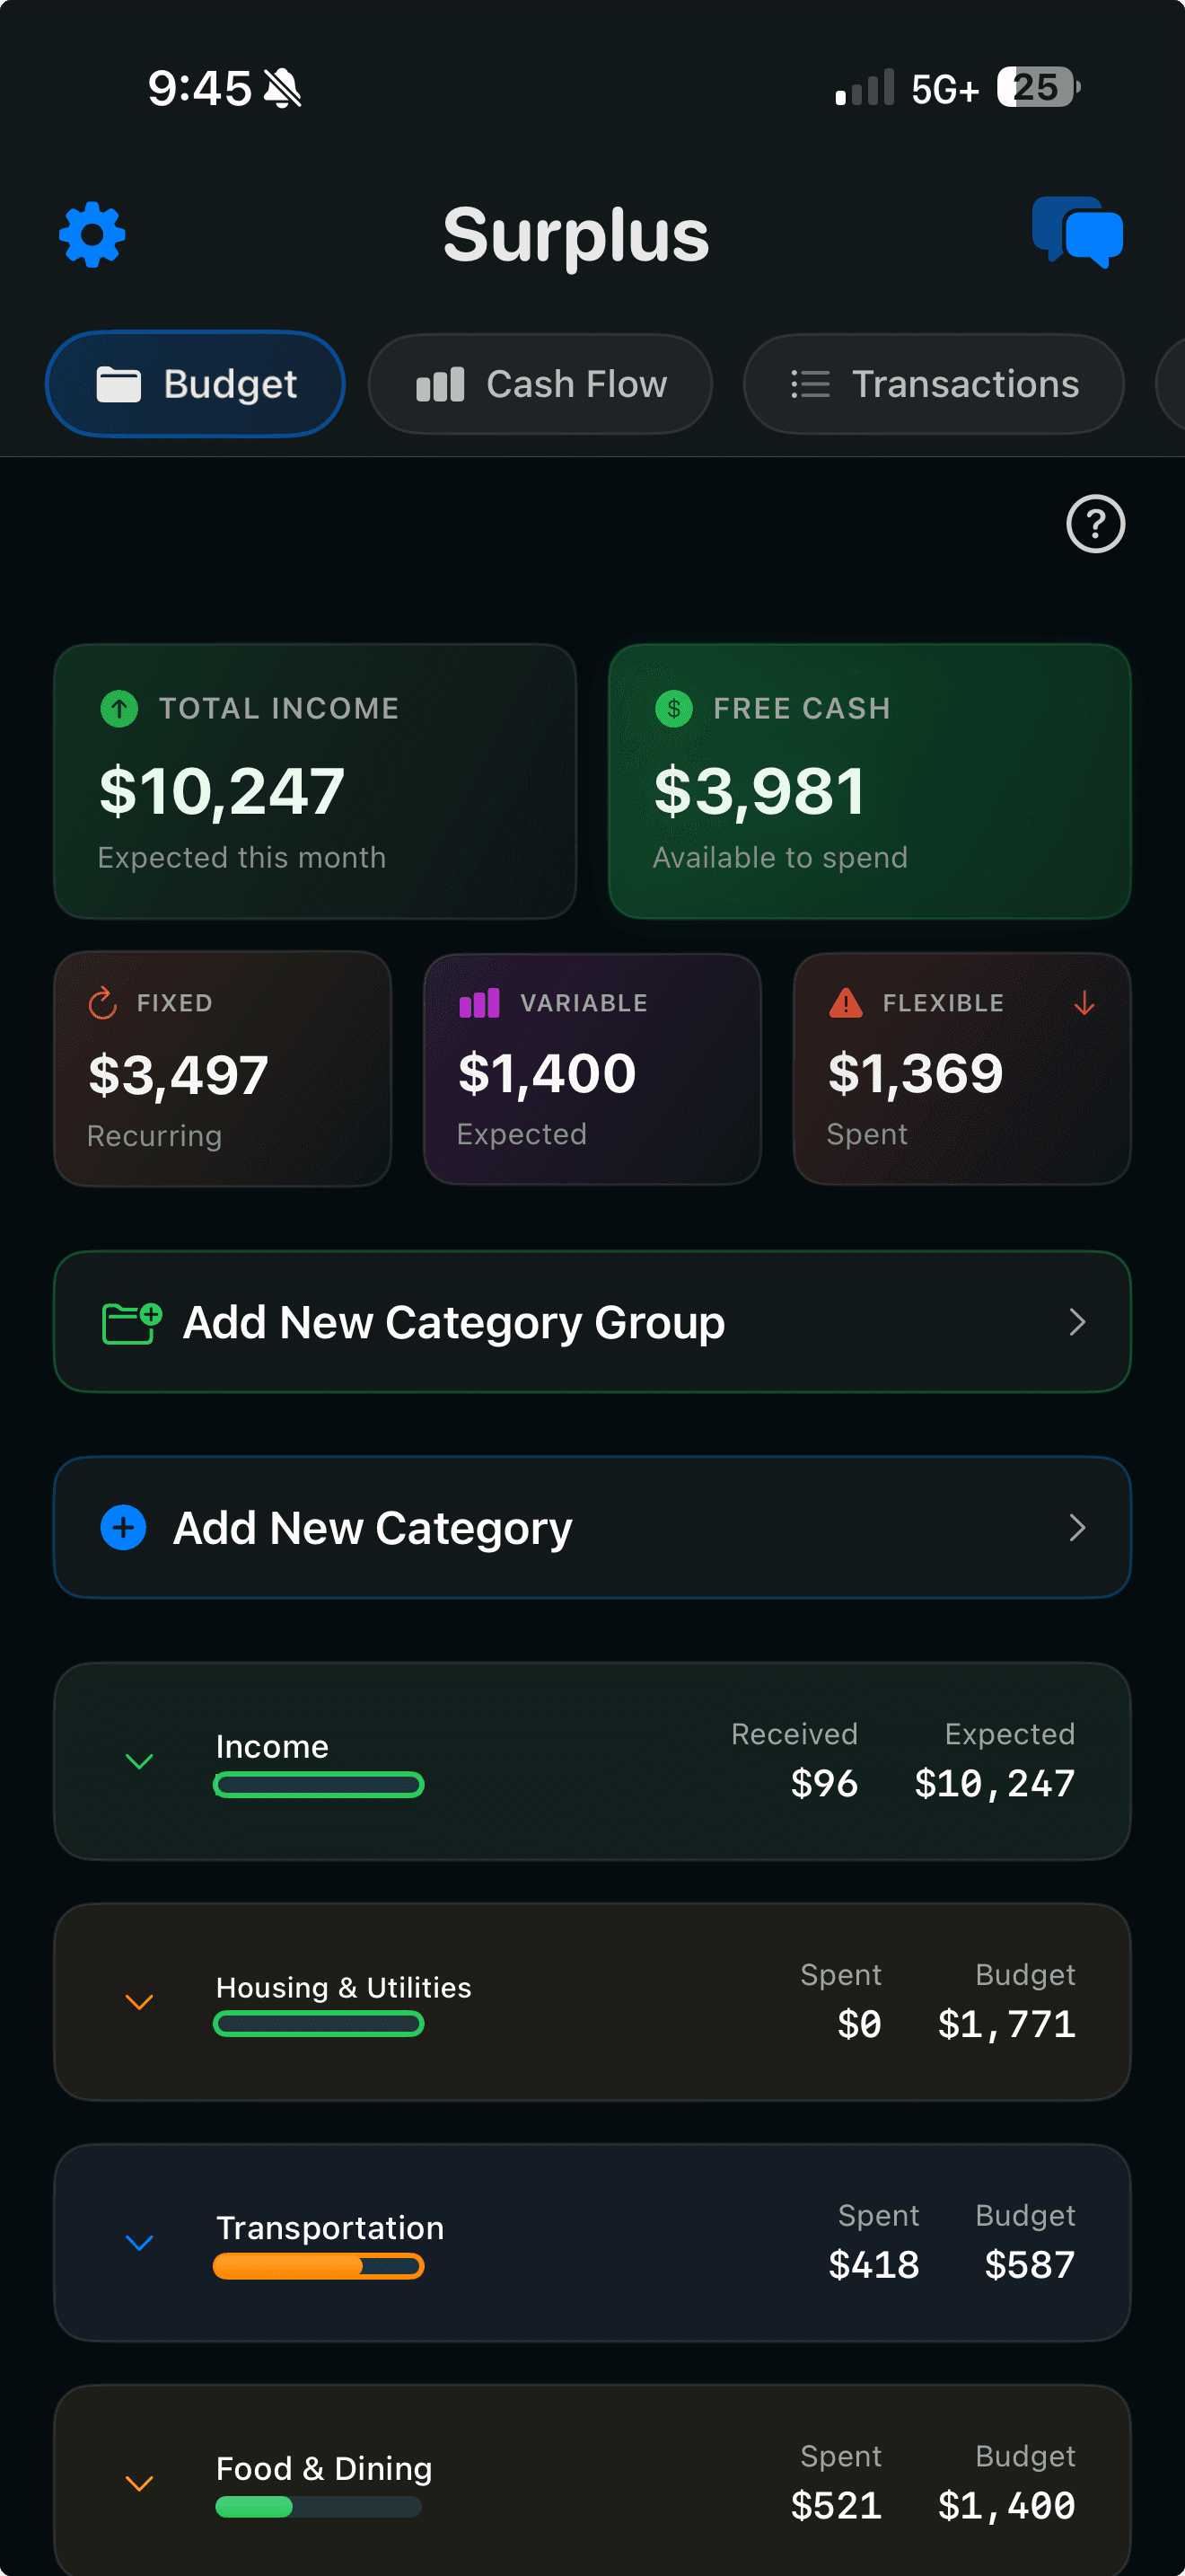The image size is (1185, 2576).
Task: Click the red down arrow on Flexible card
Action: pyautogui.click(x=1084, y=1005)
